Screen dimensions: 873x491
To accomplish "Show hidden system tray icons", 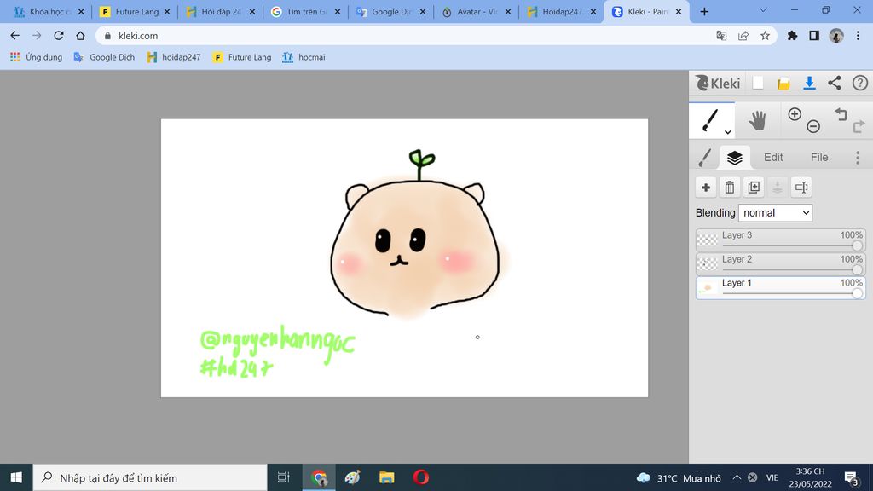I will pos(737,477).
